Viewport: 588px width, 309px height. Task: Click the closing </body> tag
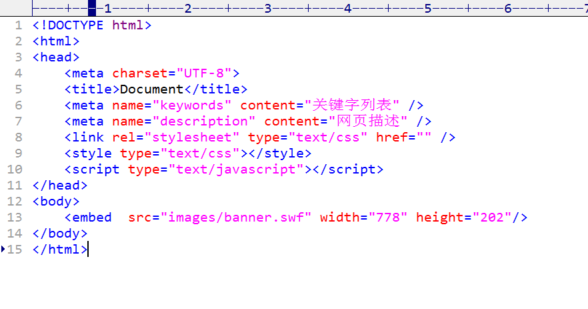[60, 234]
